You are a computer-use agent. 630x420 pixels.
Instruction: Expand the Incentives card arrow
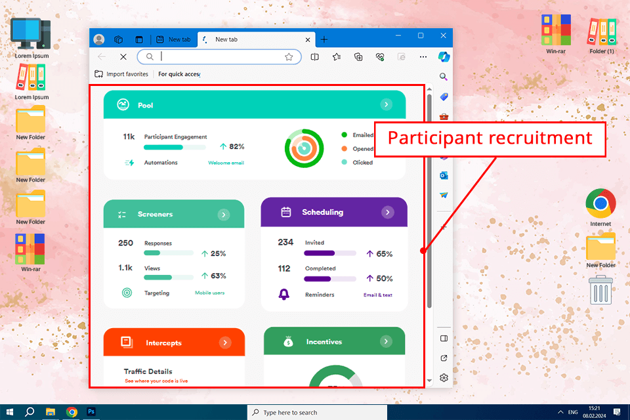point(386,342)
